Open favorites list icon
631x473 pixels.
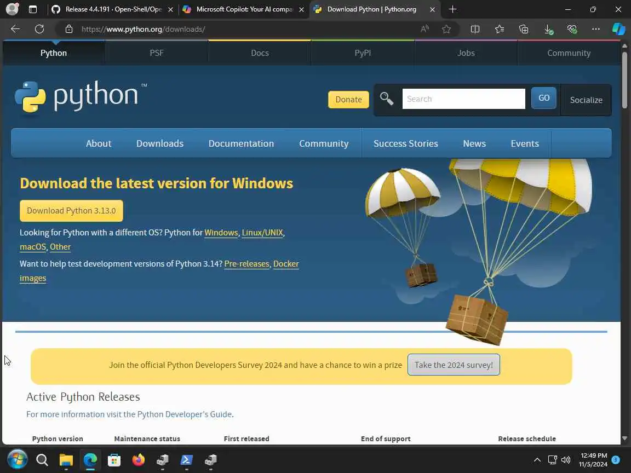point(500,29)
